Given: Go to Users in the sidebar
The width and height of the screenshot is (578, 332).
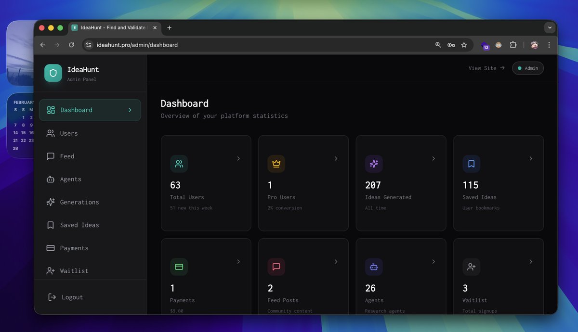Looking at the screenshot, I should tap(90, 133).
